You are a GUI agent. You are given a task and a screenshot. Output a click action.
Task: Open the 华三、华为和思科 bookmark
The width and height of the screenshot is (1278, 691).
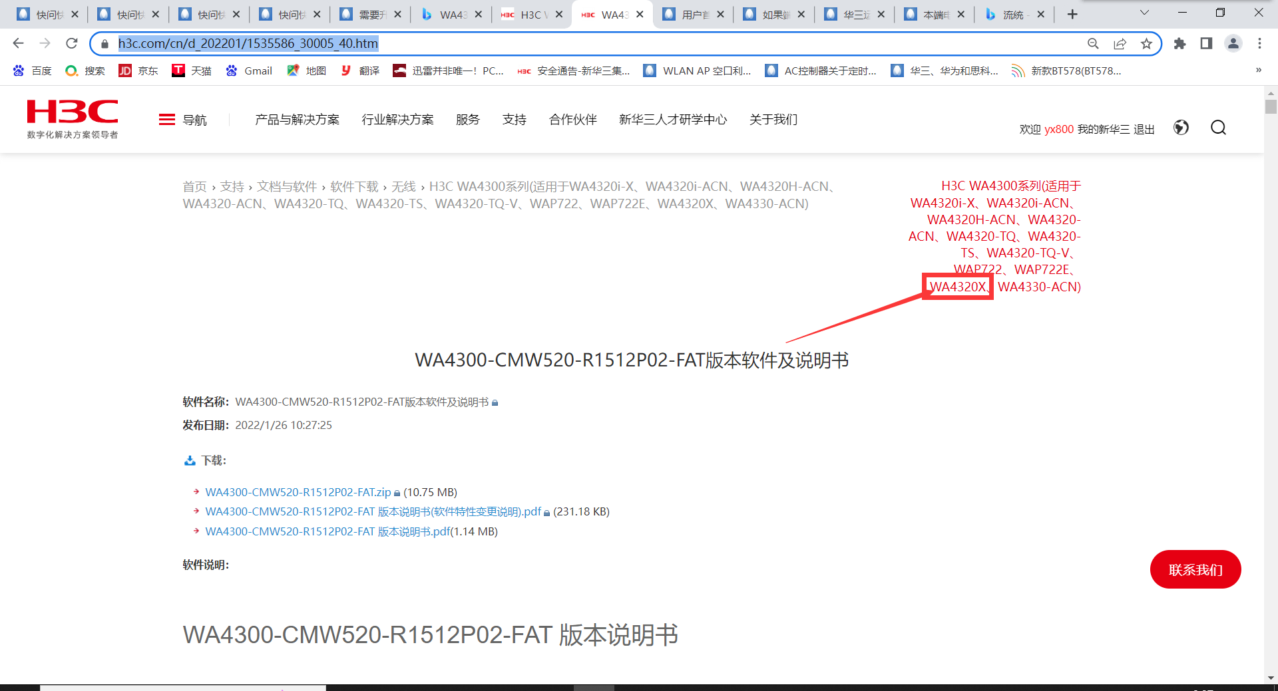click(945, 70)
